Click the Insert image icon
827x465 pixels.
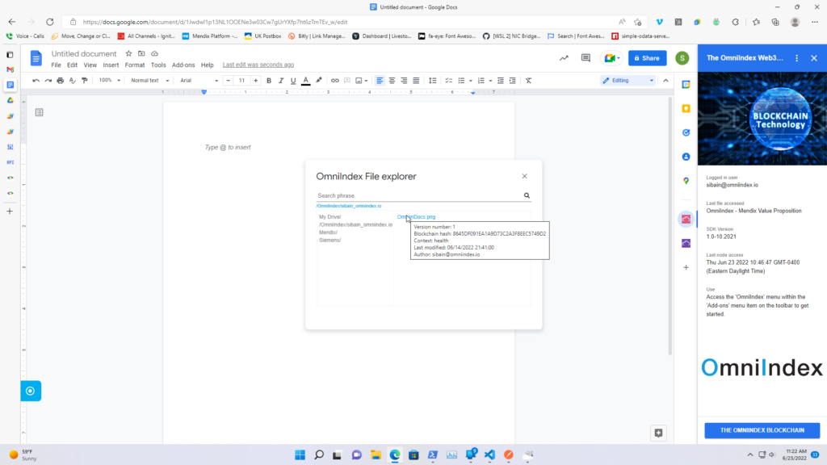coord(359,81)
